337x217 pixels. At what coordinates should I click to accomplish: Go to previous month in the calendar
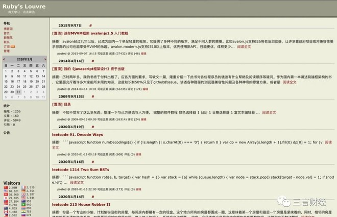4,59
